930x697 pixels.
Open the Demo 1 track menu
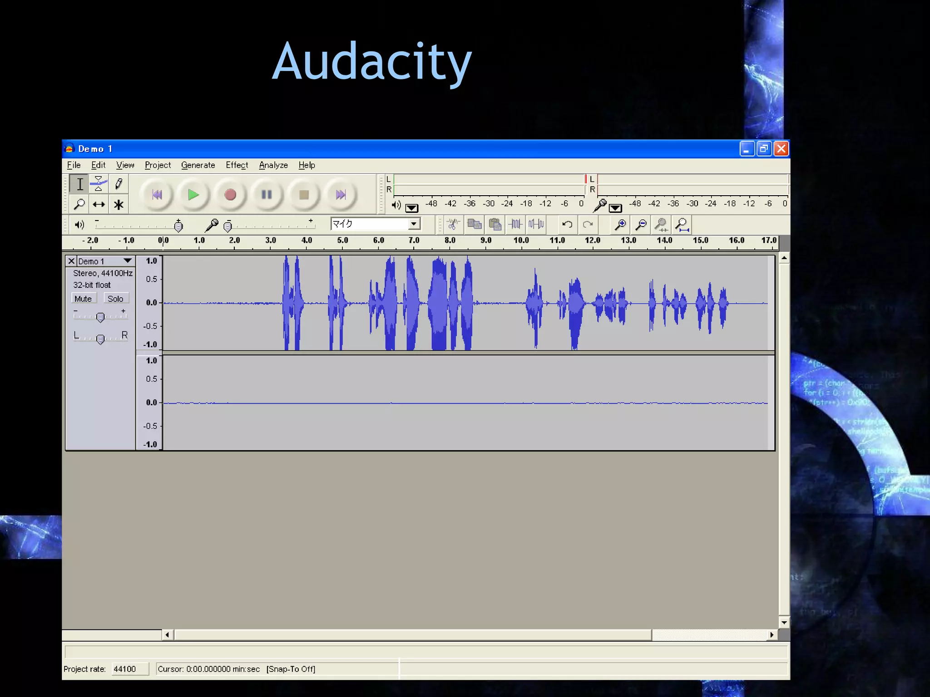128,261
